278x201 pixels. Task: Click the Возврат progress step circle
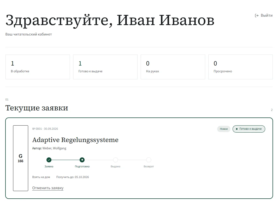coord(149,160)
